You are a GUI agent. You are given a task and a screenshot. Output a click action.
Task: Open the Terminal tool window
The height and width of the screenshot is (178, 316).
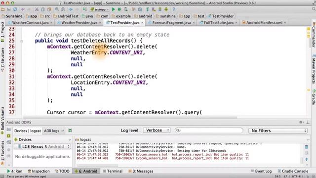coord(113,171)
